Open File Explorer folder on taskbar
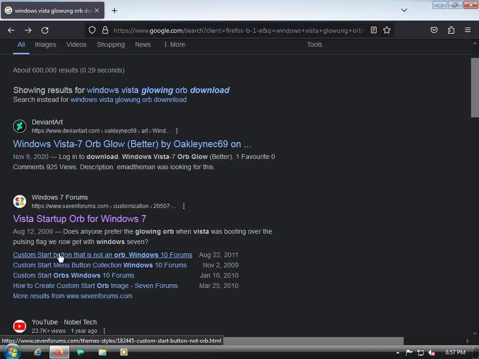Image resolution: width=479 pixels, height=359 pixels. tap(102, 352)
